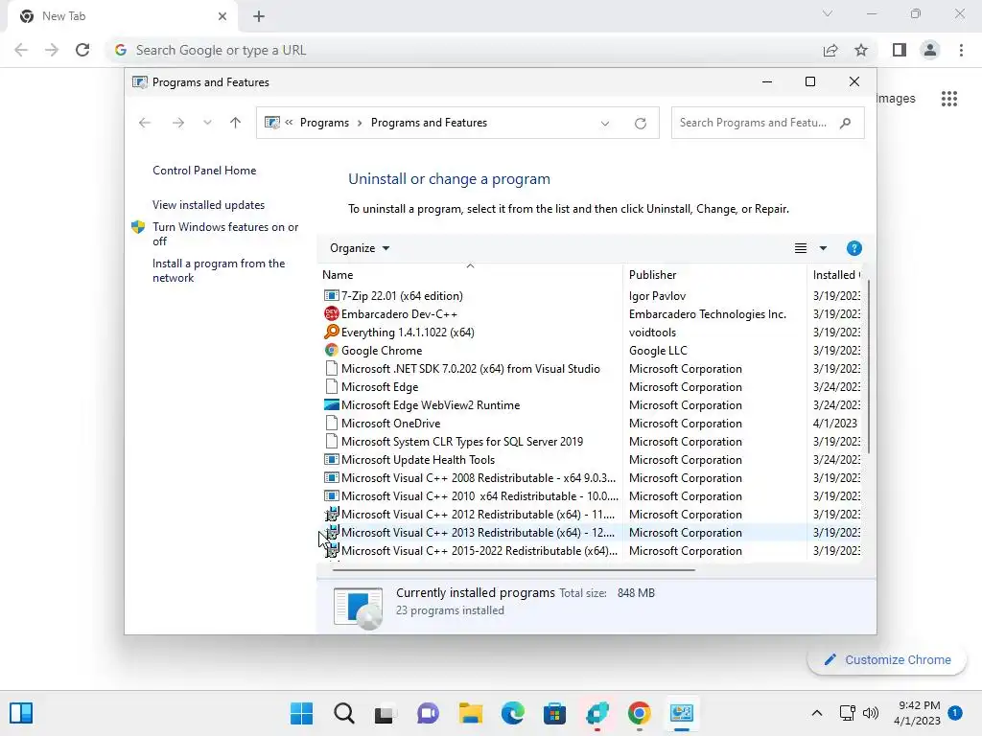Open Windows Start button on taskbar
982x736 pixels.
point(301,713)
